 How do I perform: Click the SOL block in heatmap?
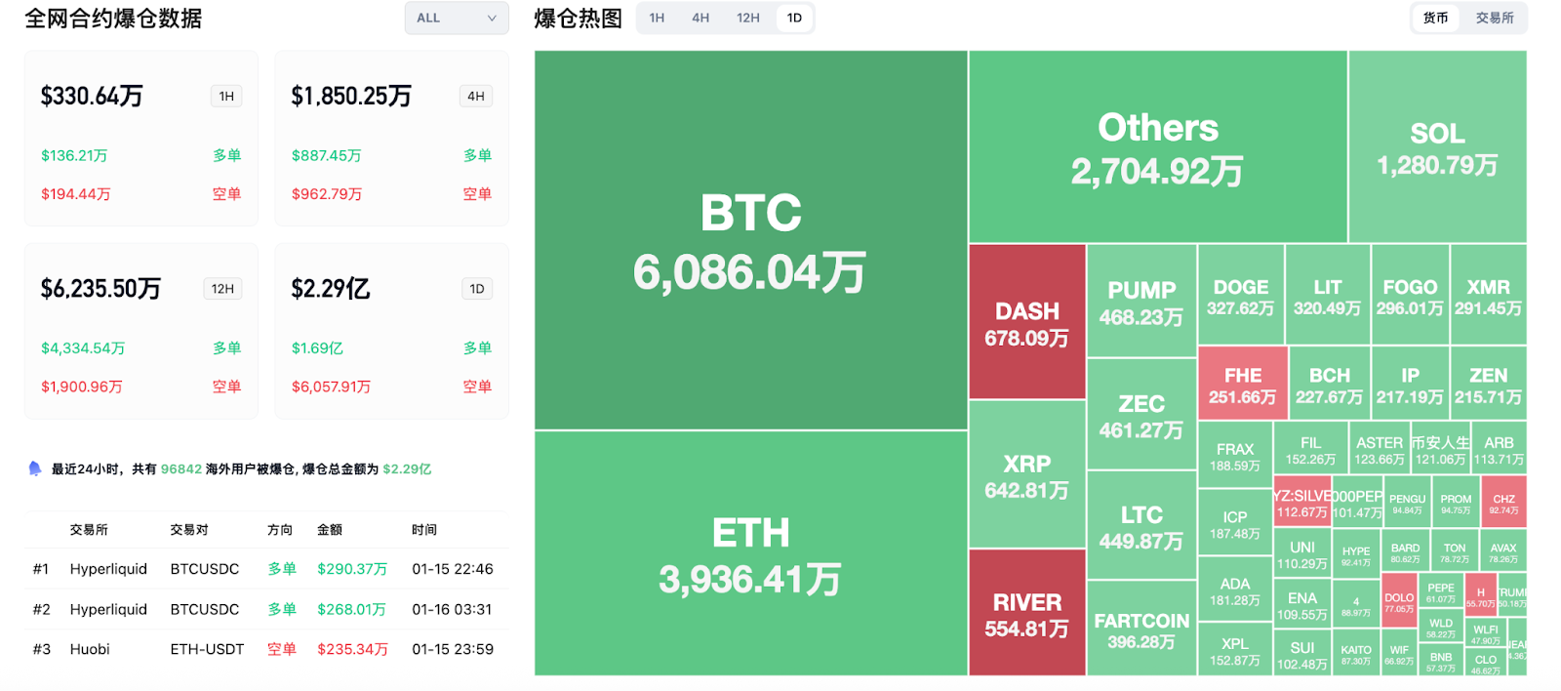(x=1436, y=146)
